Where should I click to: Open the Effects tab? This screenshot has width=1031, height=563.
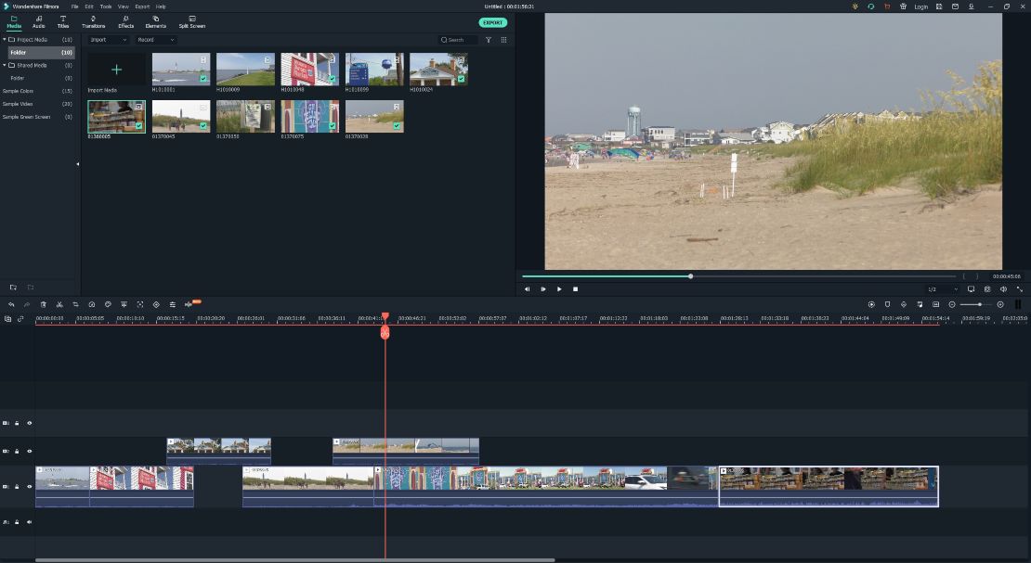125,21
